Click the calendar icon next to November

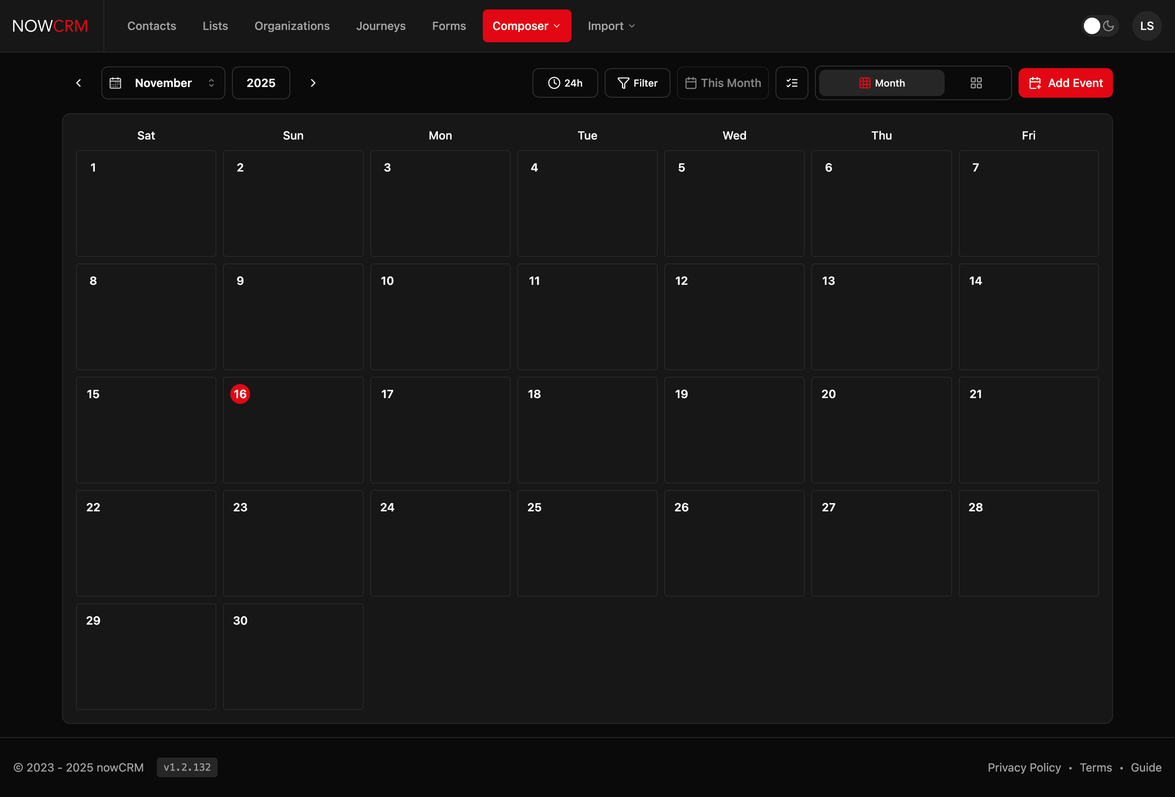[x=116, y=82]
